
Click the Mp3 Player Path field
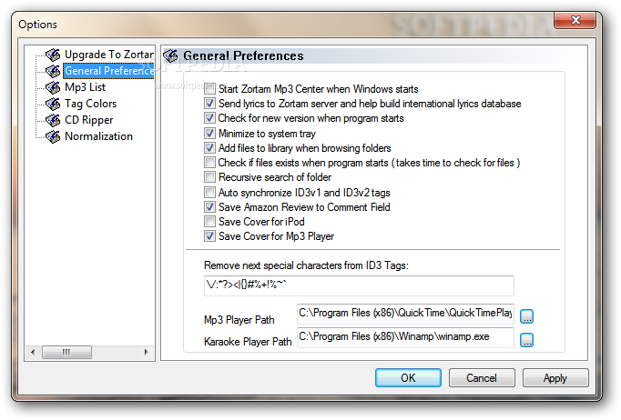click(x=405, y=314)
